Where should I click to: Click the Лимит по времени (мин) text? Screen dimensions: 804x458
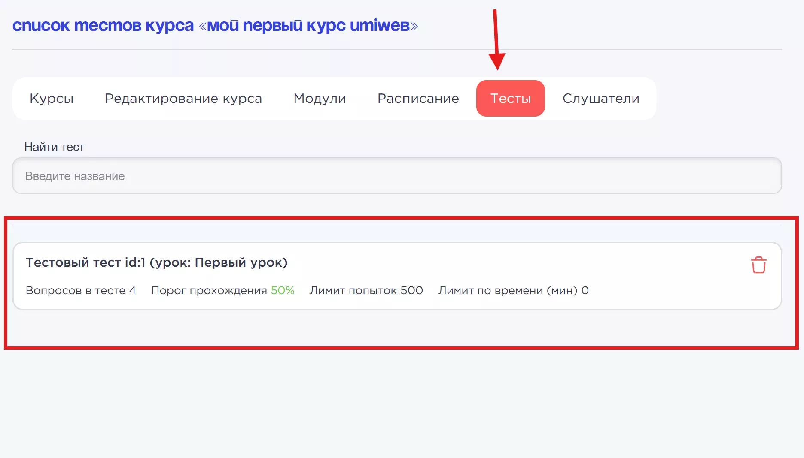(508, 291)
